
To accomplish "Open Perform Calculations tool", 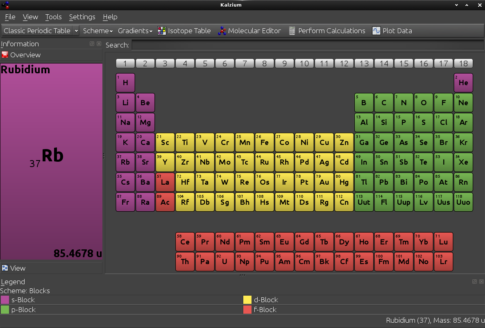I will pos(326,31).
